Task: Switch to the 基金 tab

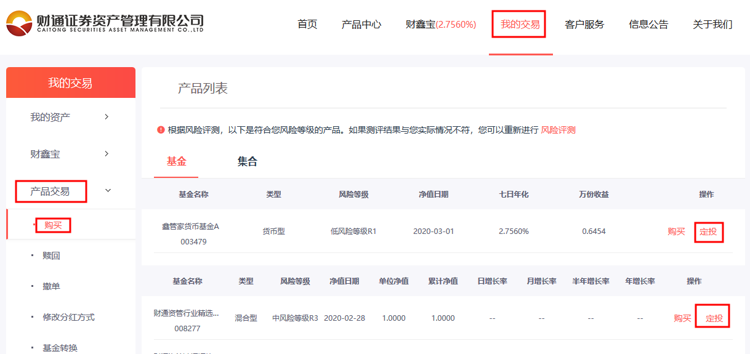Action: (x=176, y=162)
